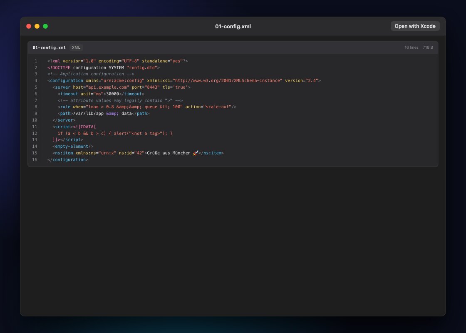The height and width of the screenshot is (333, 466).
Task: Click the "attribute values may legally contain" comment
Action: pos(120,100)
